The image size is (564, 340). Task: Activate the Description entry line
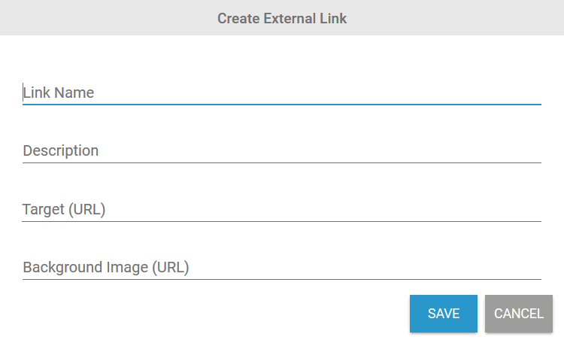(281, 151)
